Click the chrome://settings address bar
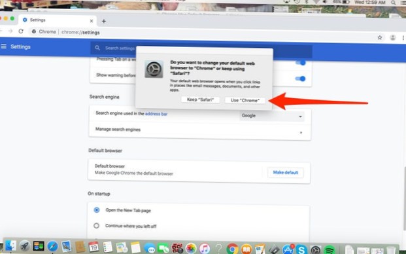Viewport: 406px width, 254px height. pyautogui.click(x=80, y=32)
